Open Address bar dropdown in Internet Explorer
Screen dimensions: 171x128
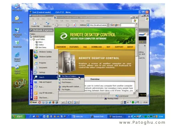108,25
